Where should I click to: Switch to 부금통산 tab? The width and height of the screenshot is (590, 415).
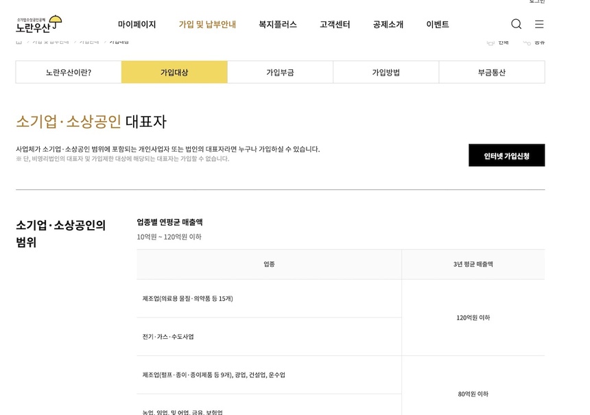491,72
